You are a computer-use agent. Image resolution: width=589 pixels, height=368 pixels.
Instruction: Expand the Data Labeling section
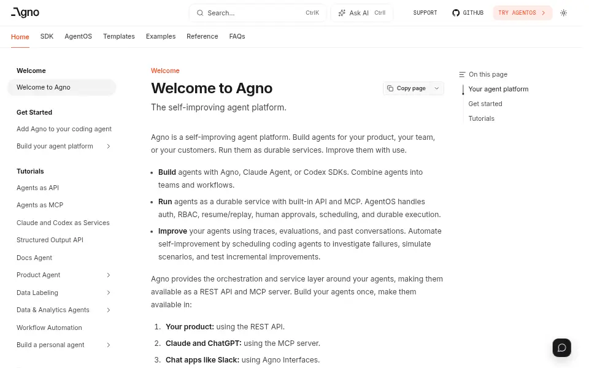pos(108,293)
